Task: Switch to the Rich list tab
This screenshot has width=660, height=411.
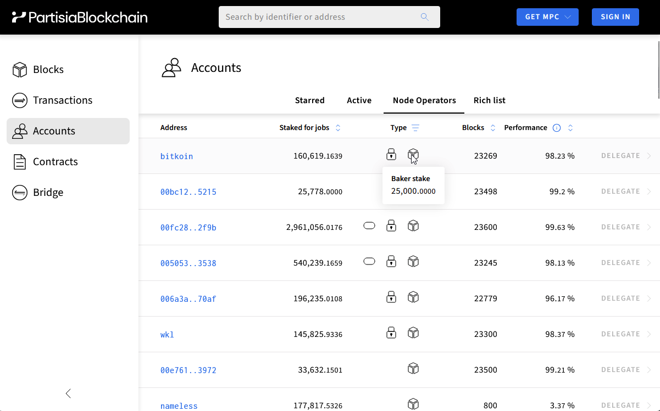Action: 489,100
